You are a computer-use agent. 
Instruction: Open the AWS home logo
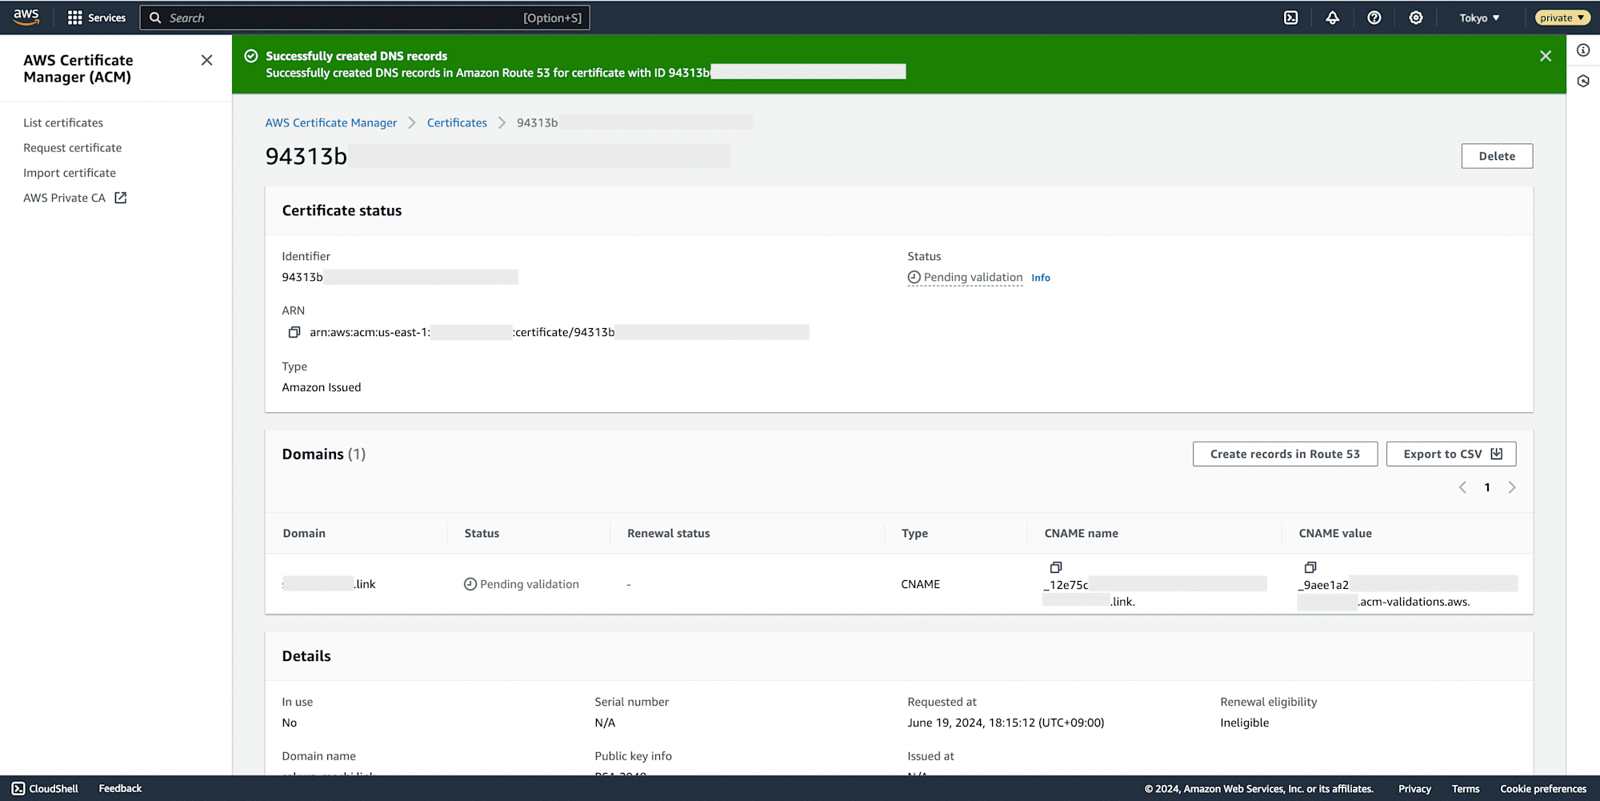[26, 17]
